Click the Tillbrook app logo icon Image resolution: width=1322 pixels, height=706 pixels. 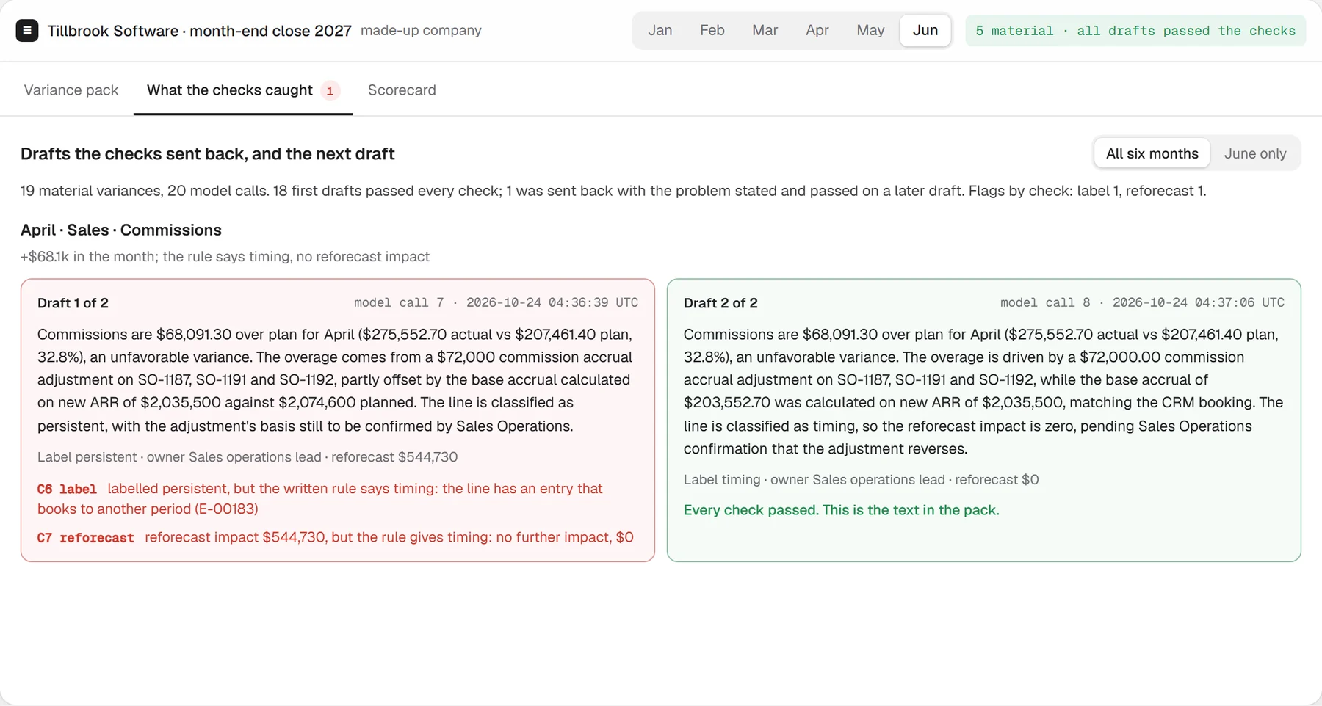click(x=27, y=31)
